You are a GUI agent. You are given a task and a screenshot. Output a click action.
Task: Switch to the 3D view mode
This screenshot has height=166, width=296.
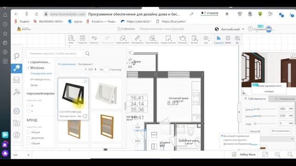tap(237, 40)
